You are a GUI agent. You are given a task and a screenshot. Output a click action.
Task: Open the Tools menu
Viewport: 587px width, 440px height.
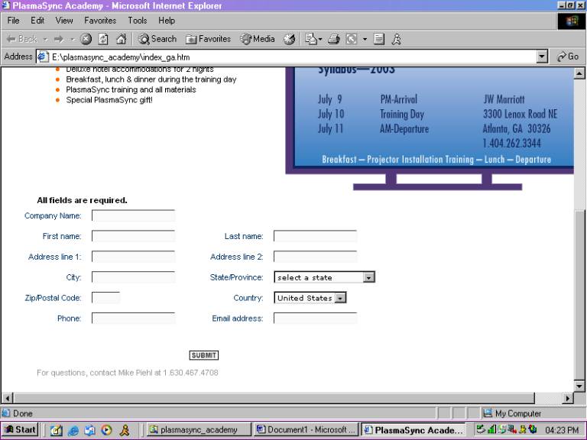coord(138,21)
